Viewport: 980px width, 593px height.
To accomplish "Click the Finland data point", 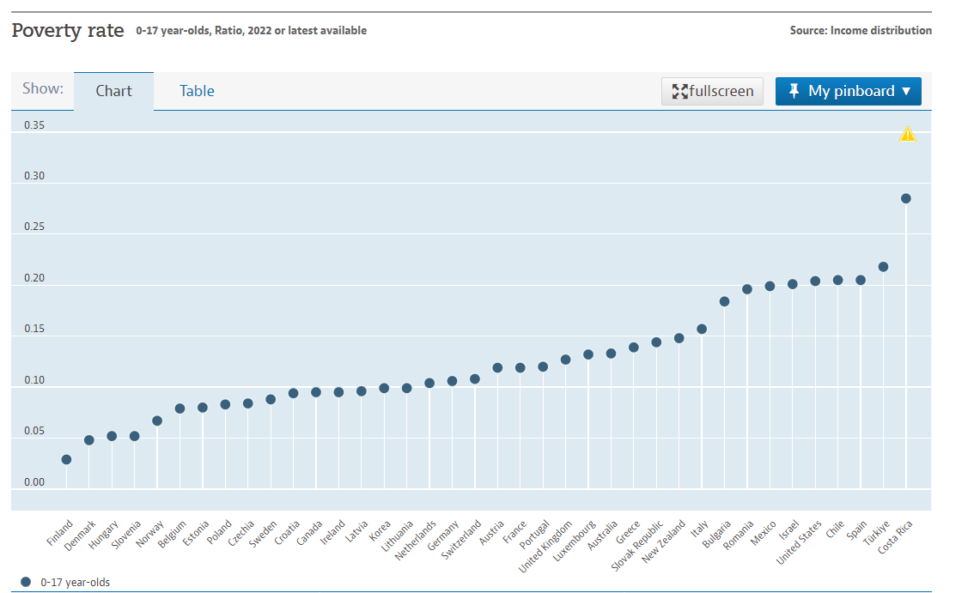I will 66,459.
